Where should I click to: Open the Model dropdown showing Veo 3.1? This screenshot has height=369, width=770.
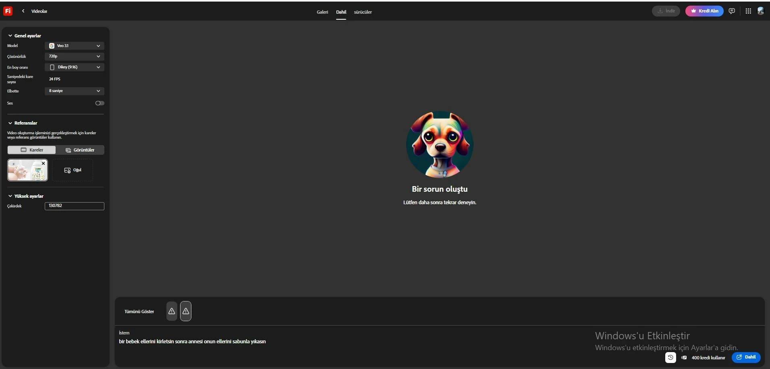(x=75, y=46)
